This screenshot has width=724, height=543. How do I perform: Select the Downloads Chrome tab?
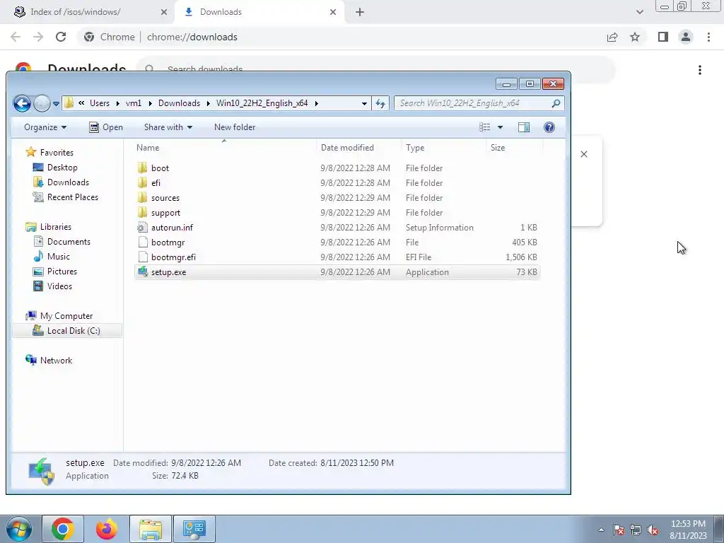tap(259, 12)
